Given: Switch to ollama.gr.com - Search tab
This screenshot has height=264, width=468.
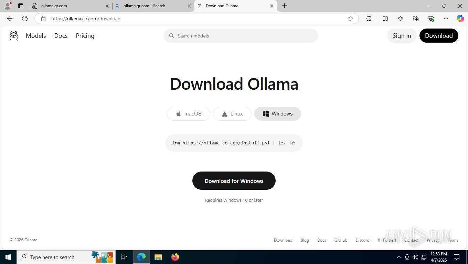Looking at the screenshot, I should (x=153, y=6).
